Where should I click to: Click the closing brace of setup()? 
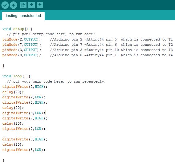click(x=3, y=66)
